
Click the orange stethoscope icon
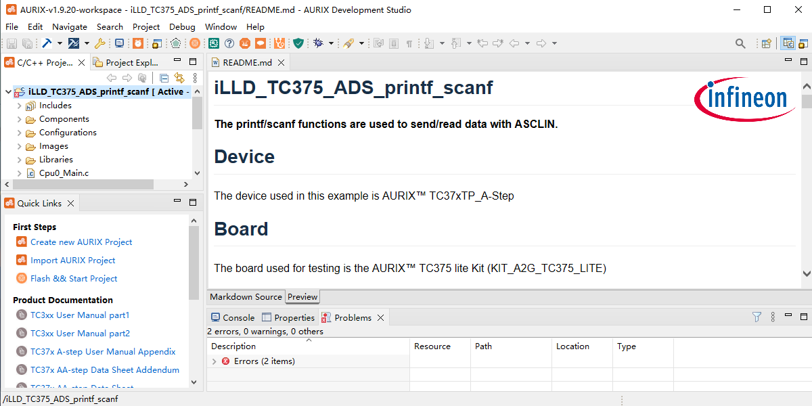(279, 43)
